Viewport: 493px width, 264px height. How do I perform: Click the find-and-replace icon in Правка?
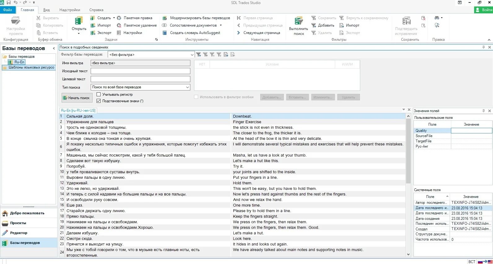point(437,25)
